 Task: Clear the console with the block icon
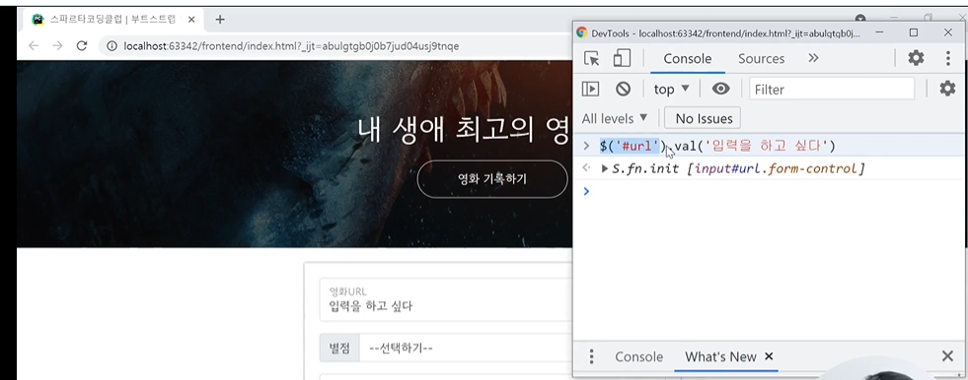(623, 90)
